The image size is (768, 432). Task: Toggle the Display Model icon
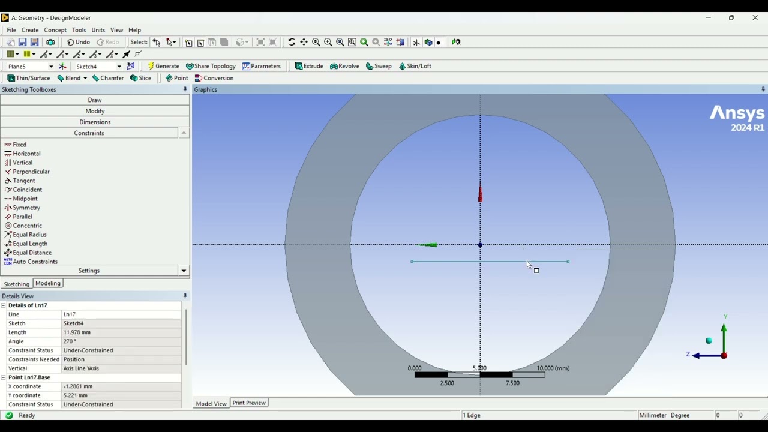428,42
